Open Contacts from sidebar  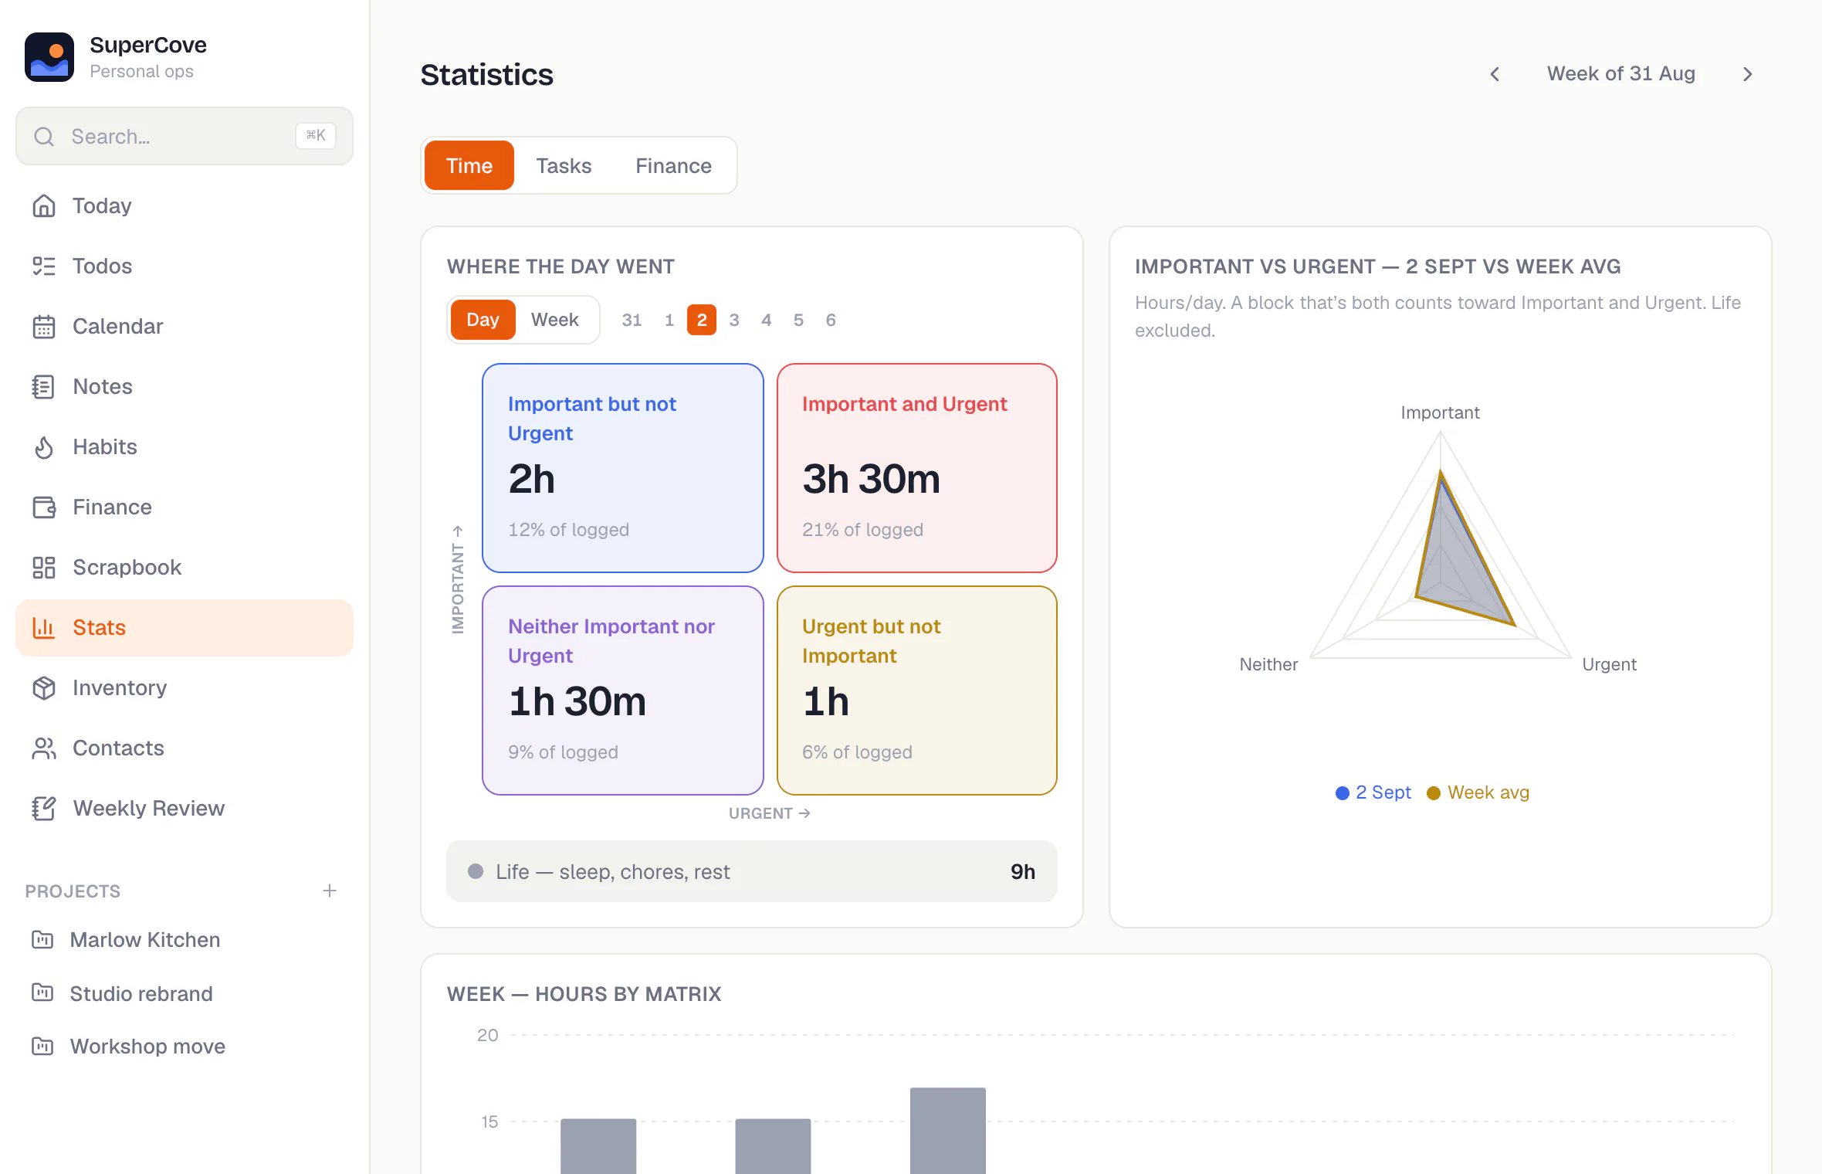185,748
